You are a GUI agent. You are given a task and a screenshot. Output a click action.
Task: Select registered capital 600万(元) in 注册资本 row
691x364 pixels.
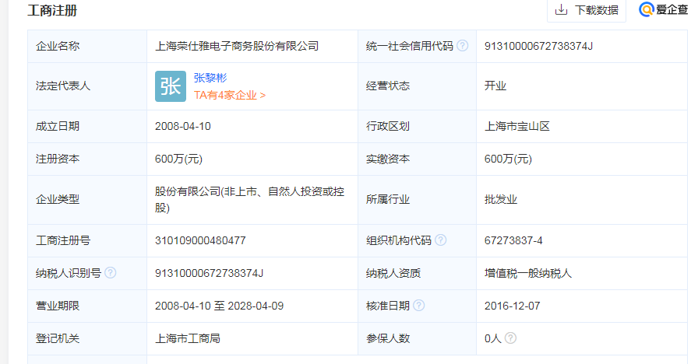pos(178,159)
